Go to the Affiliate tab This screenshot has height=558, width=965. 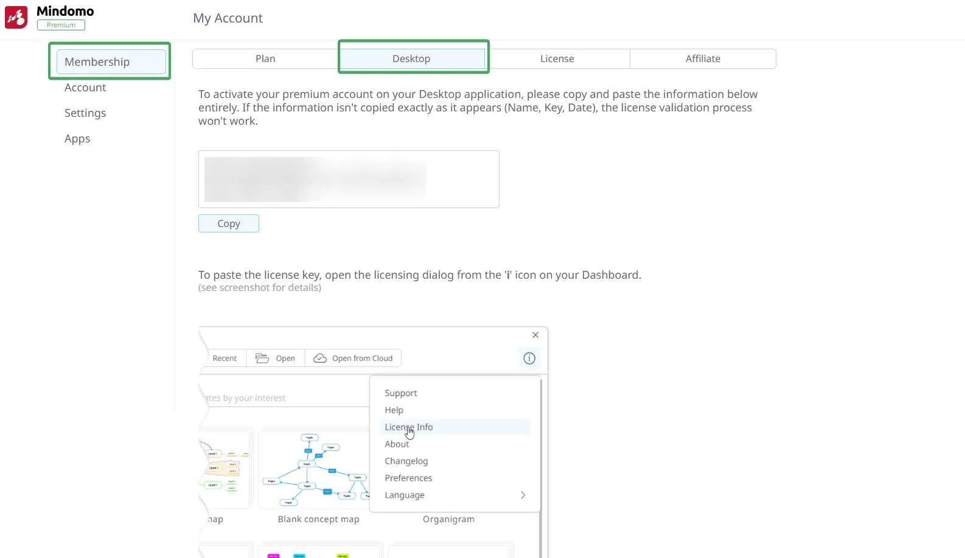703,59
